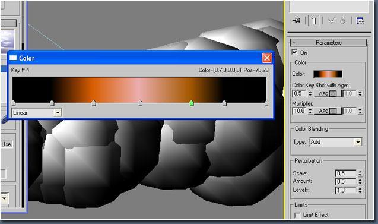Click the Use button on left panel
The height and width of the screenshot is (224, 378).
coord(7,144)
